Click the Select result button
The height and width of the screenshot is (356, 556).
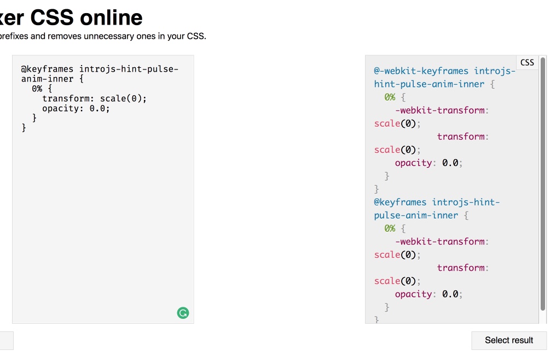[509, 340]
